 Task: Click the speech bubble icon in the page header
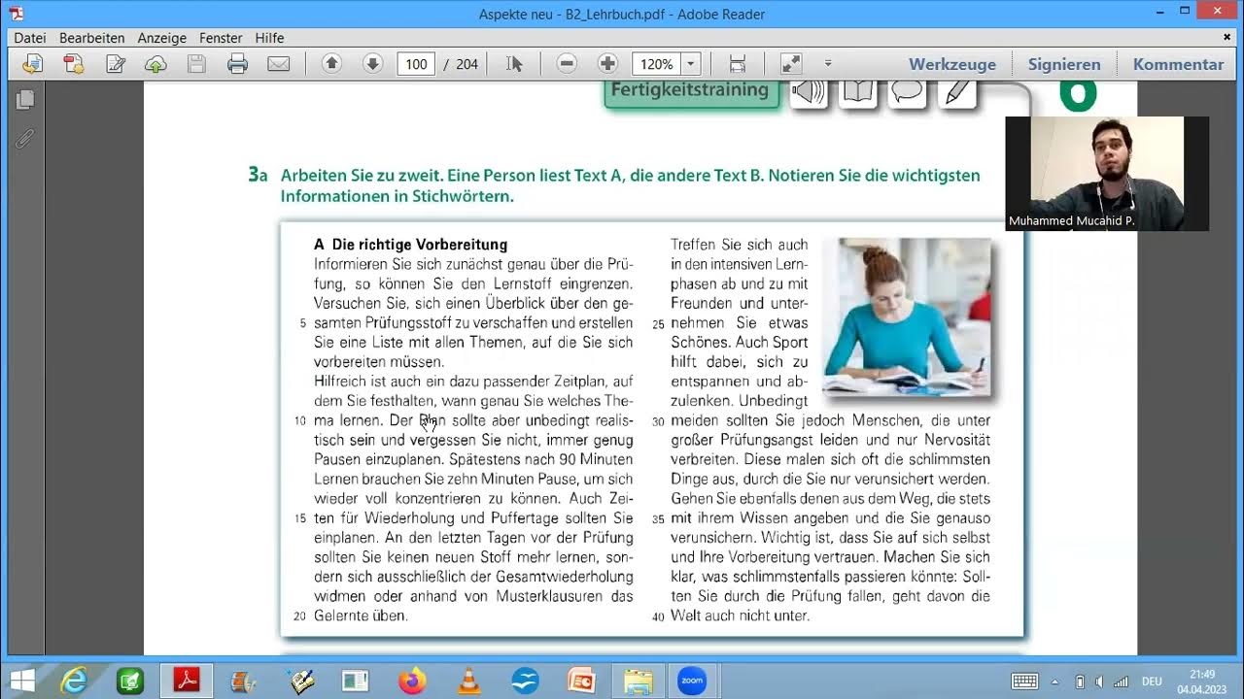pos(908,93)
